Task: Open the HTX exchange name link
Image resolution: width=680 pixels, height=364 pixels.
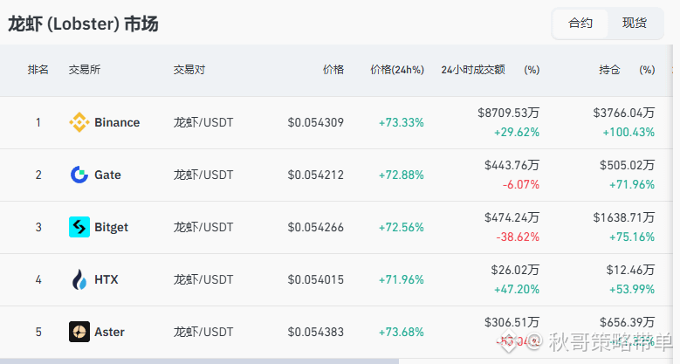Action: coord(106,279)
